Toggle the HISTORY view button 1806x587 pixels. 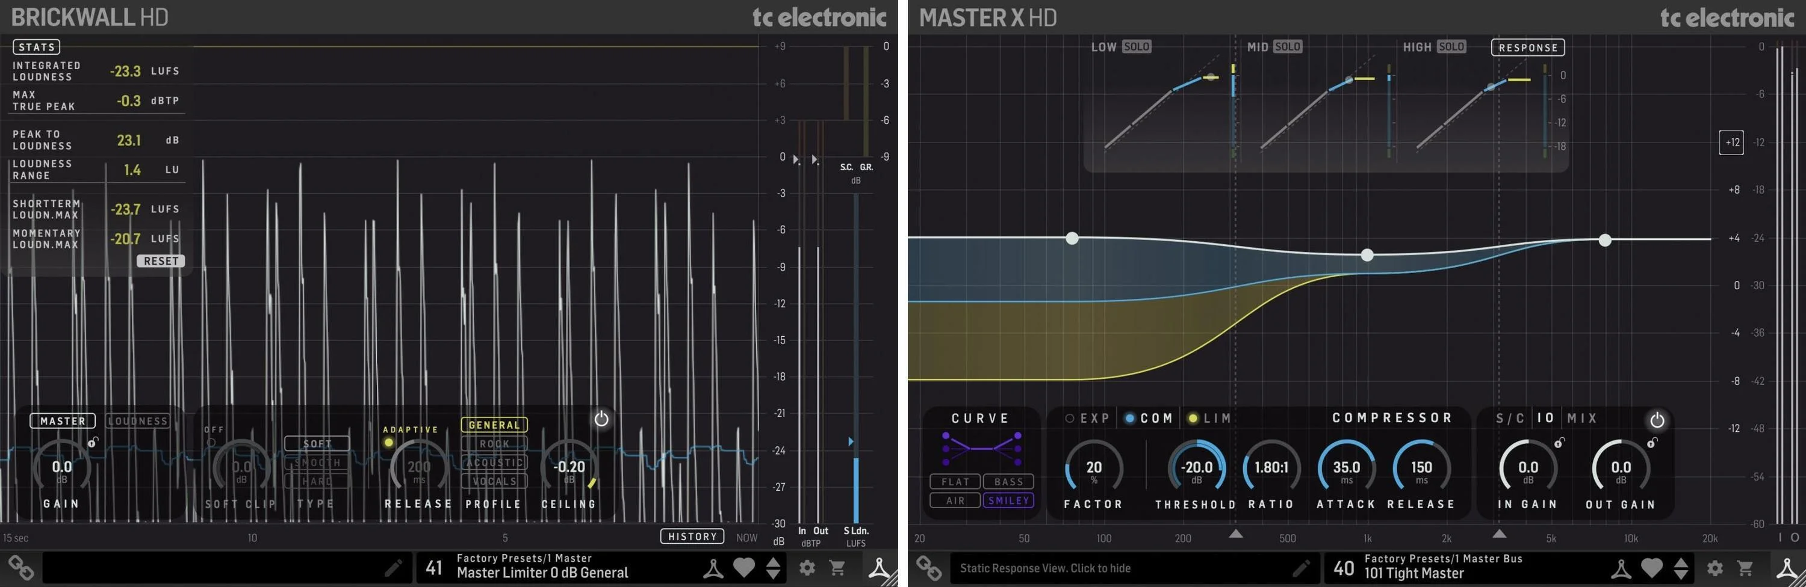click(x=692, y=536)
